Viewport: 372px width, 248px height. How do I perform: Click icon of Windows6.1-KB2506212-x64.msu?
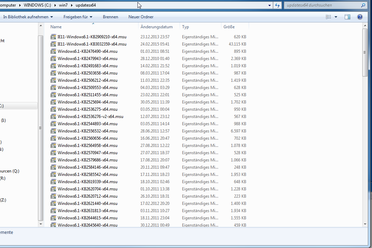tap(54, 80)
